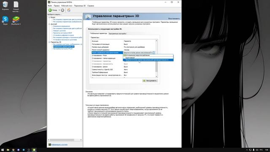Select the Потоковая оптимизация settings row
This screenshot has width=270, height=152.
[x=123, y=44]
